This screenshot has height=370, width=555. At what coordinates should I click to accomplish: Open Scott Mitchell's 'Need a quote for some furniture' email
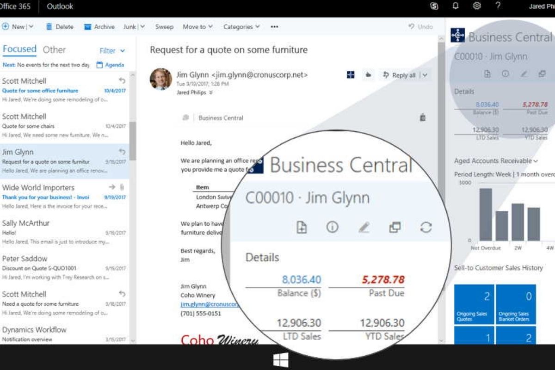64,303
